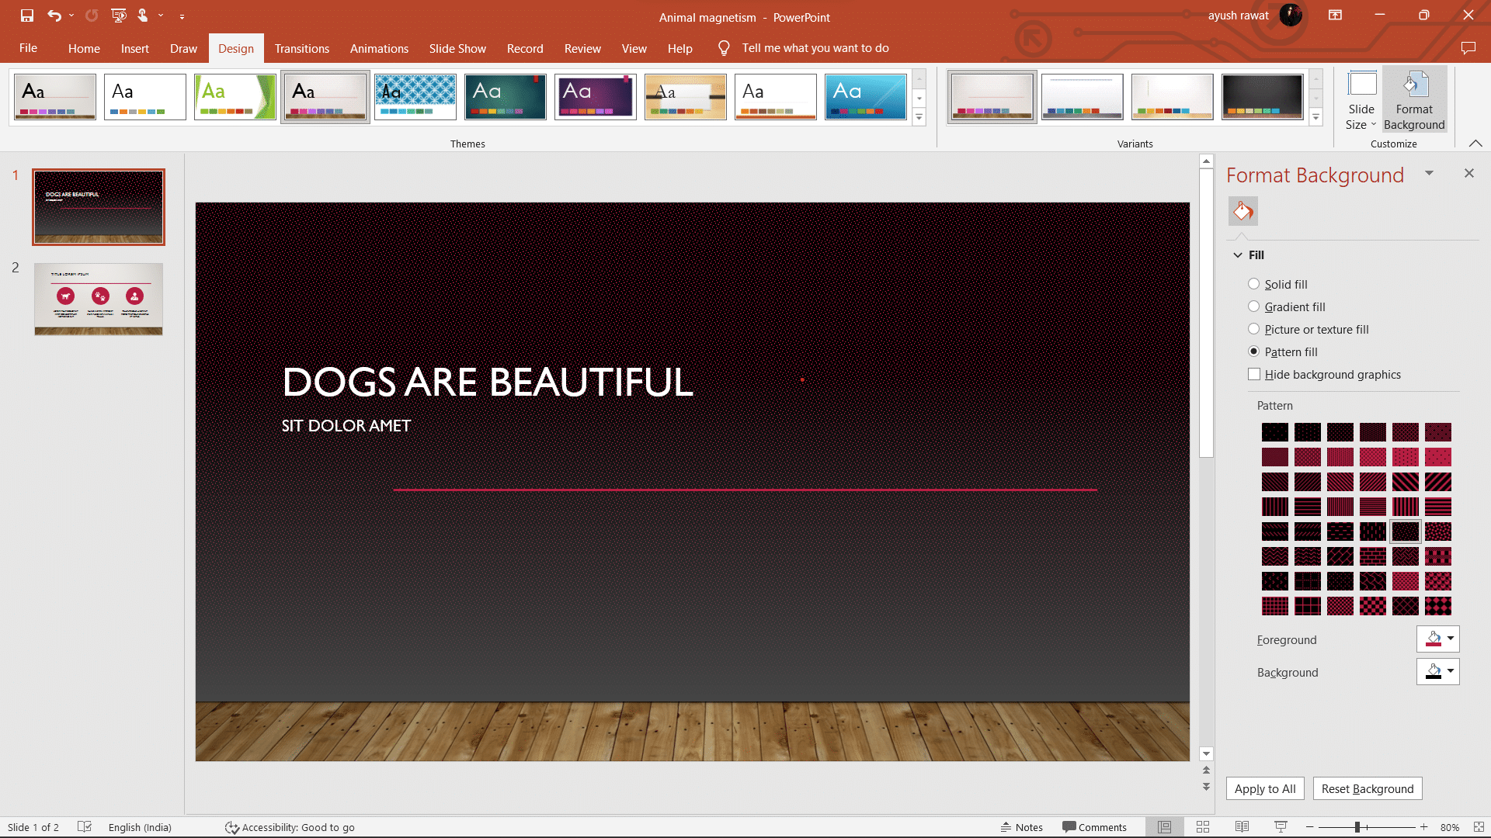This screenshot has width=1491, height=838.
Task: Enable Hide background graphics checkbox
Action: click(x=1254, y=374)
